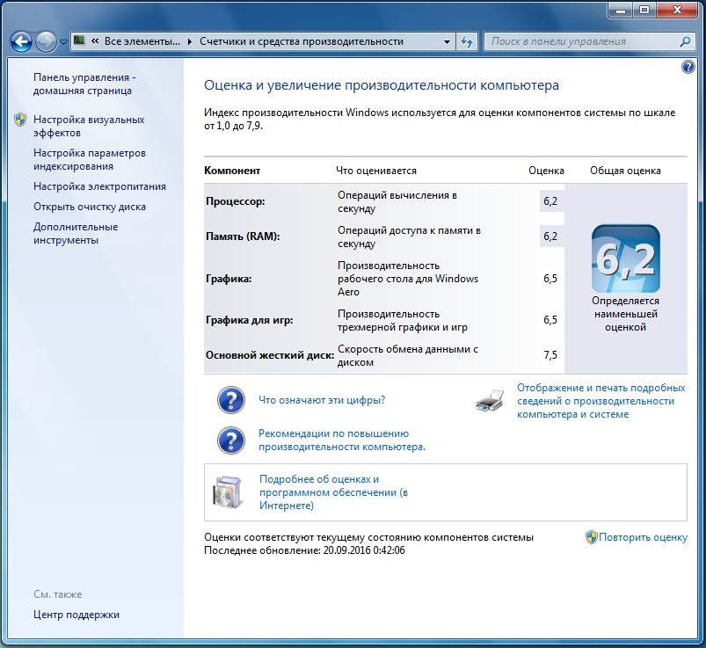Click shield icon beside 'Повторить оценку'
This screenshot has height=648, width=706.
pyautogui.click(x=591, y=537)
